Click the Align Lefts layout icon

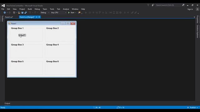tap(90, 12)
